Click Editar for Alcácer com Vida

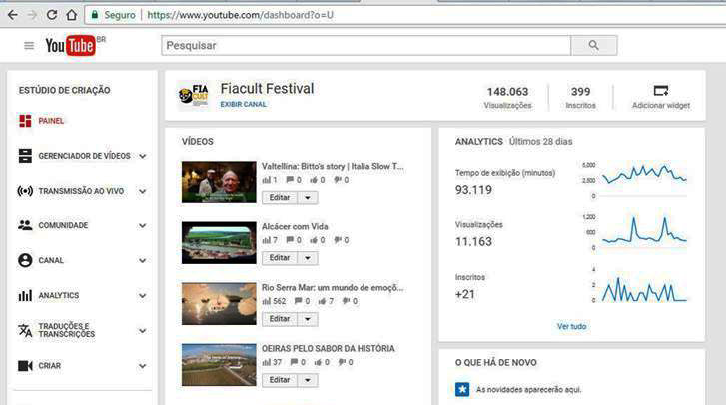[280, 258]
